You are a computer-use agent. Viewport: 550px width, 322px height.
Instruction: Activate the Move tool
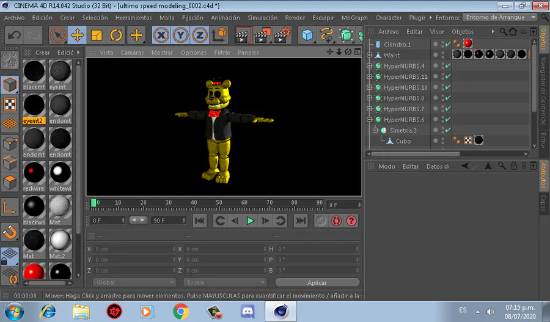tap(77, 35)
